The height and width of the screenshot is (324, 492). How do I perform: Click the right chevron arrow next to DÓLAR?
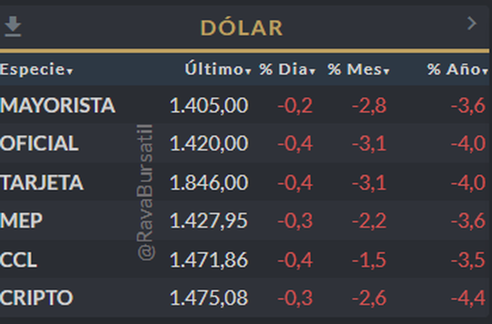coord(472,23)
